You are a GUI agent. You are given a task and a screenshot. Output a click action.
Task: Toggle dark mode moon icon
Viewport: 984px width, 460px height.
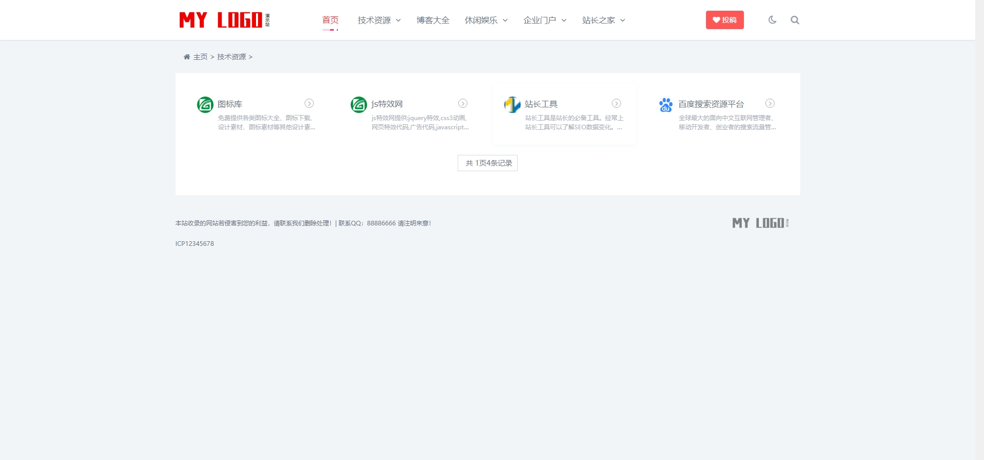pos(773,20)
